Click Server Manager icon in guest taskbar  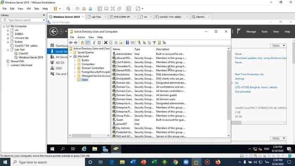105,149
